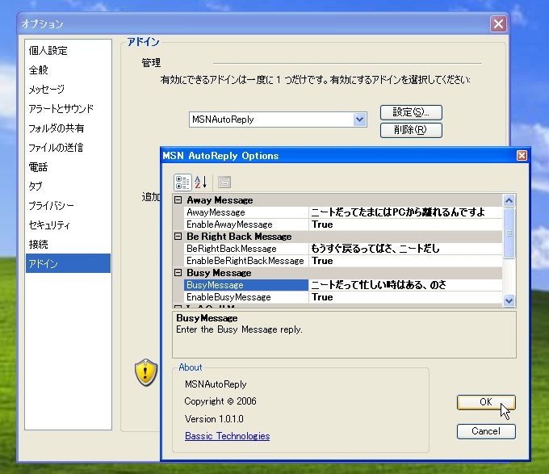Edit the AwayMessage value field
549x474 pixels.
click(405, 212)
